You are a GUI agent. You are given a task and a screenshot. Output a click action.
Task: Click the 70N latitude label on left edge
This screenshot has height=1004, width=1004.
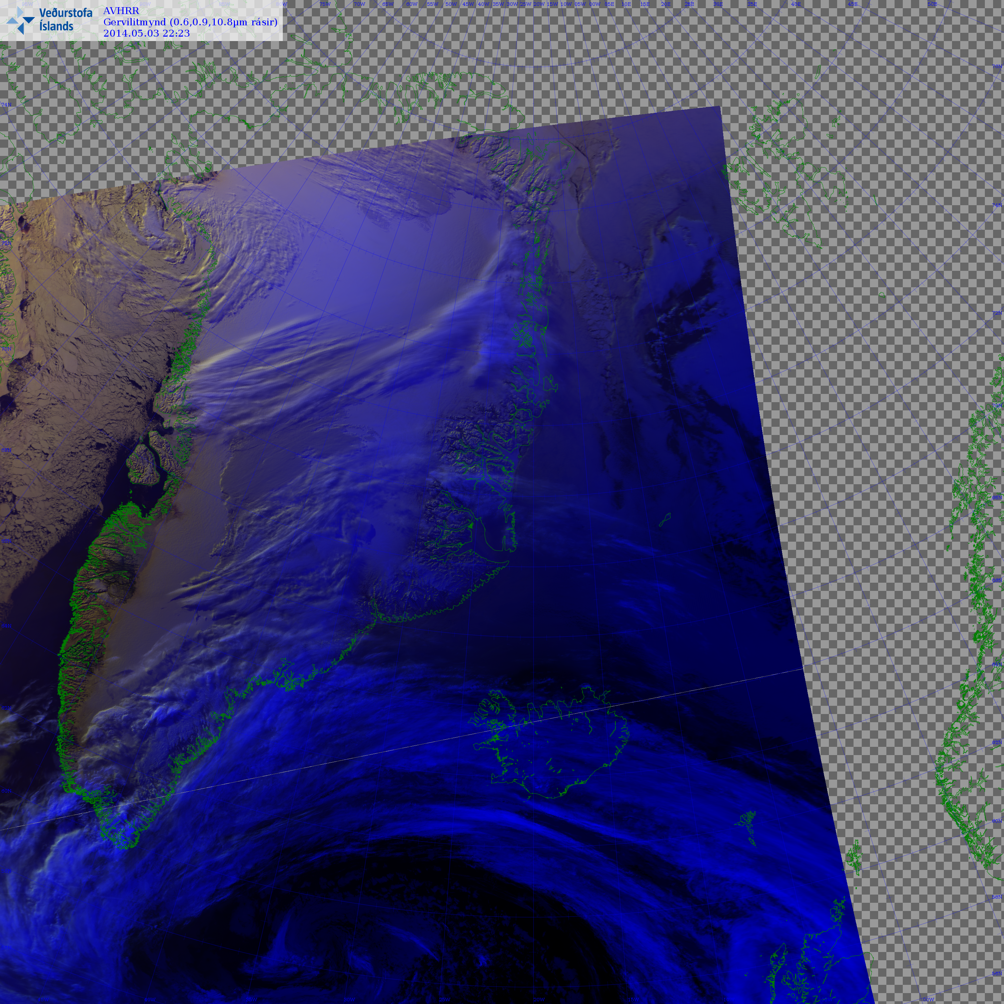(x=6, y=349)
